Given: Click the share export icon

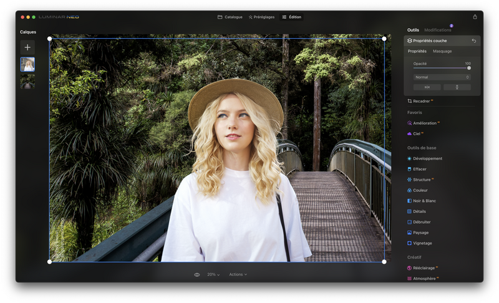Looking at the screenshot, I should (475, 17).
